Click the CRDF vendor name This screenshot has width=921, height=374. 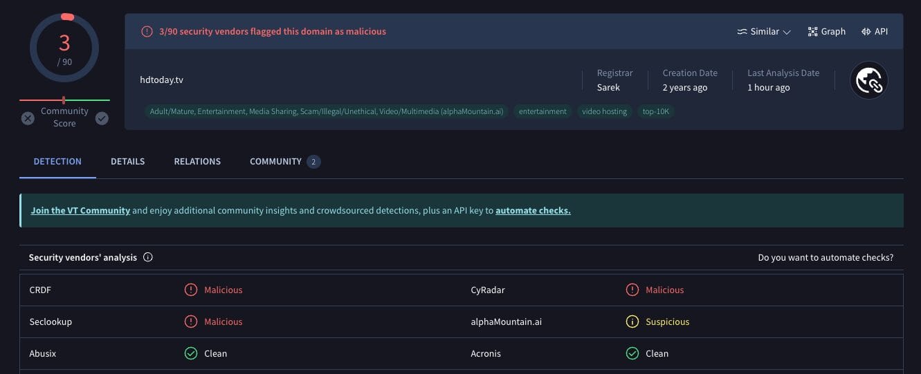40,290
